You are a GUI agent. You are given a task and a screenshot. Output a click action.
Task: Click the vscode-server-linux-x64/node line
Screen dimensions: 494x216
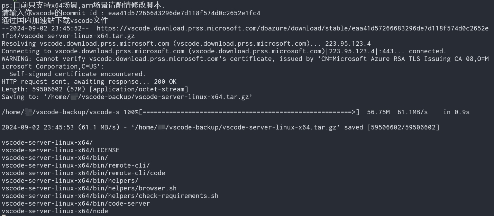pos(55,211)
